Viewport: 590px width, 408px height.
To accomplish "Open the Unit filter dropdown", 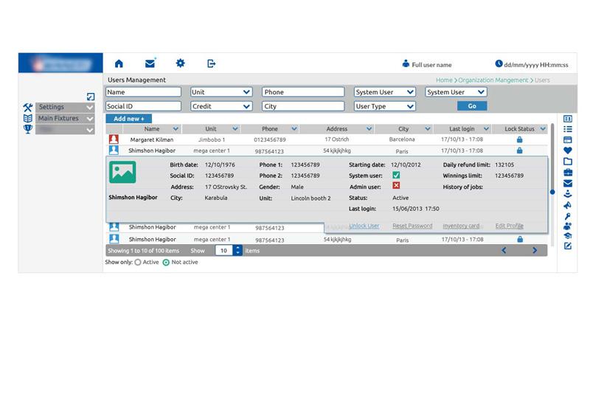I will pos(221,92).
